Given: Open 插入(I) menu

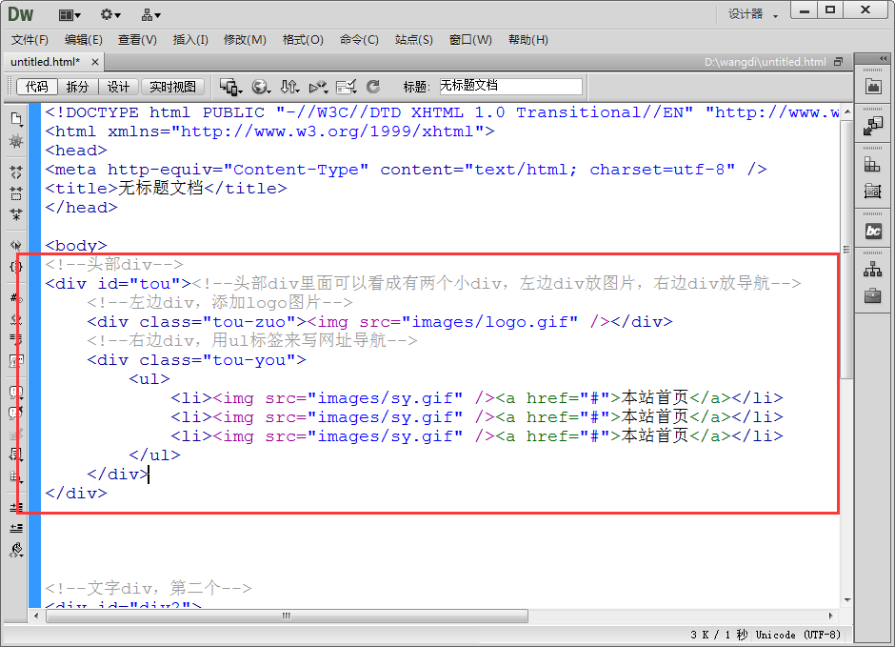Looking at the screenshot, I should tap(190, 40).
